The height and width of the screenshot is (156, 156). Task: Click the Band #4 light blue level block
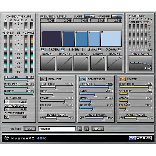point(94,39)
